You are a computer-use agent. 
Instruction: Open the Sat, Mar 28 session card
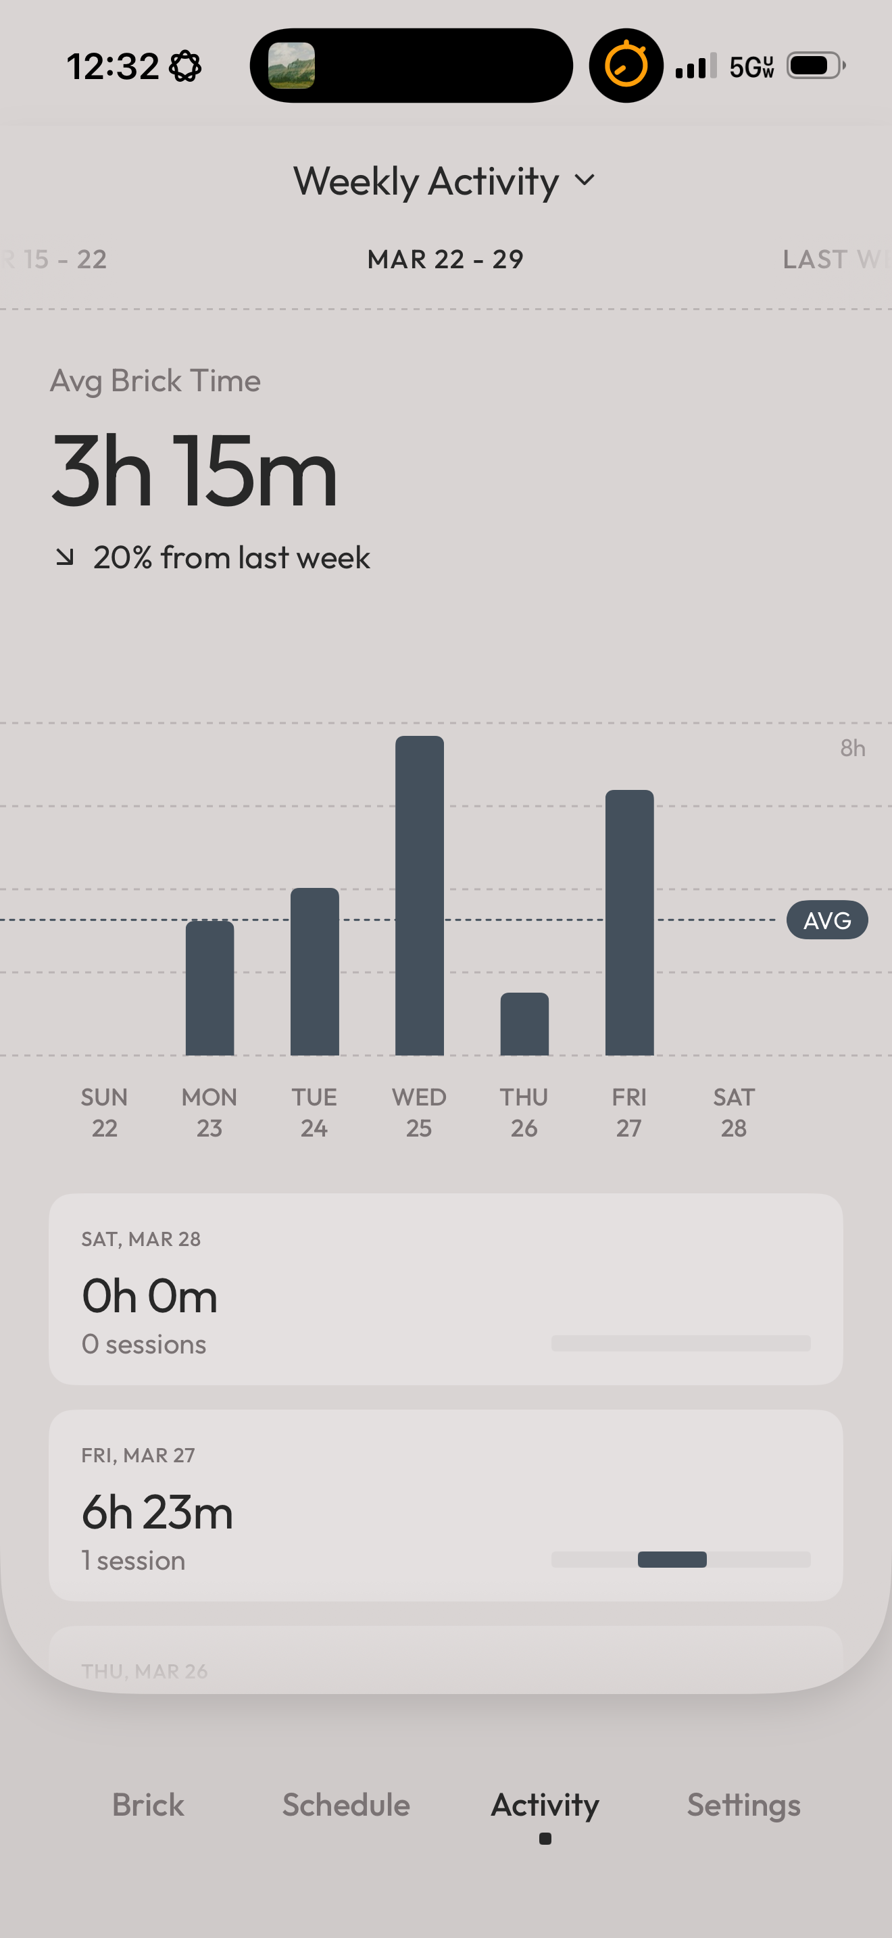445,1289
